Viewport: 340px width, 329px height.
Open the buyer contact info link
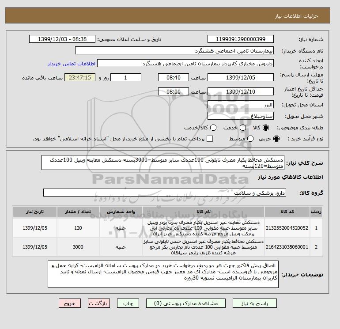[72, 64]
